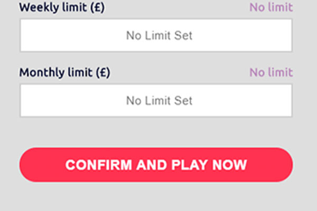Click the Weekly limit input field
Screen dimensions: 317x211
pyautogui.click(x=156, y=36)
